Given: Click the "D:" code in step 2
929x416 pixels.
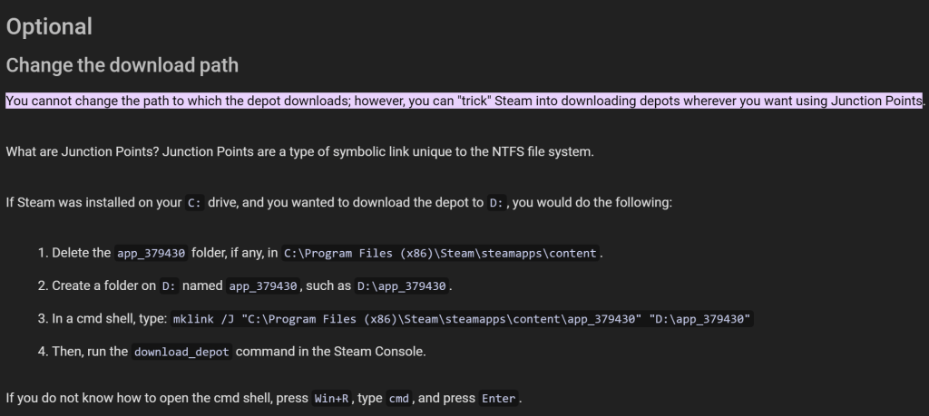Looking at the screenshot, I should (169, 286).
